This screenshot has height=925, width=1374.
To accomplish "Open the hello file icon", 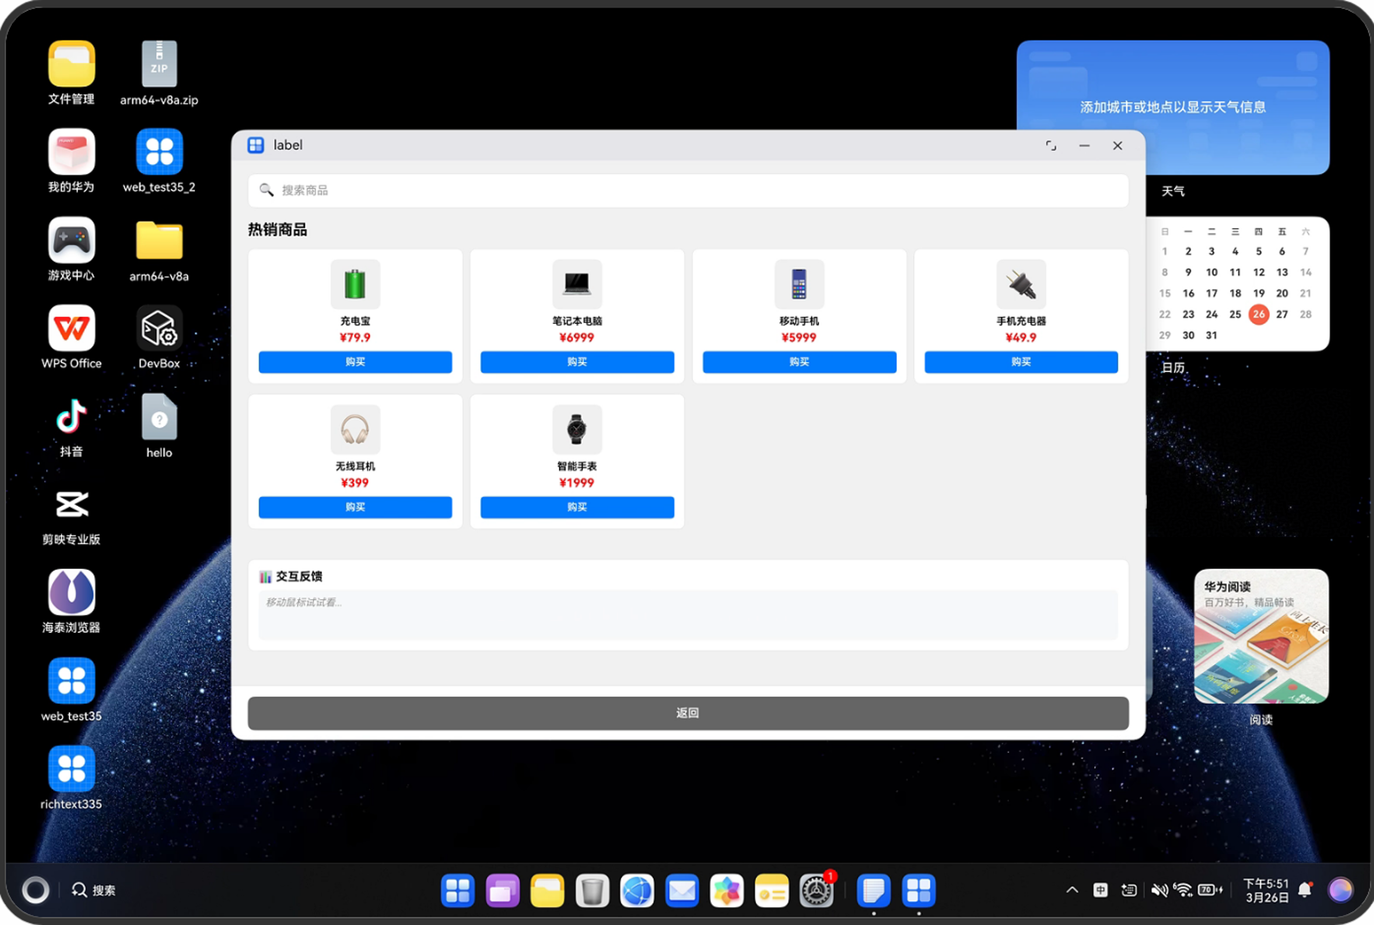I will pos(159,416).
